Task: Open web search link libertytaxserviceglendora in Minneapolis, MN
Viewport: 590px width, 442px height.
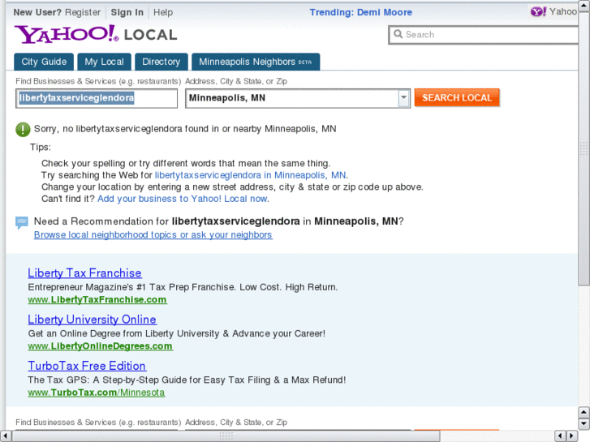Action: [x=250, y=175]
